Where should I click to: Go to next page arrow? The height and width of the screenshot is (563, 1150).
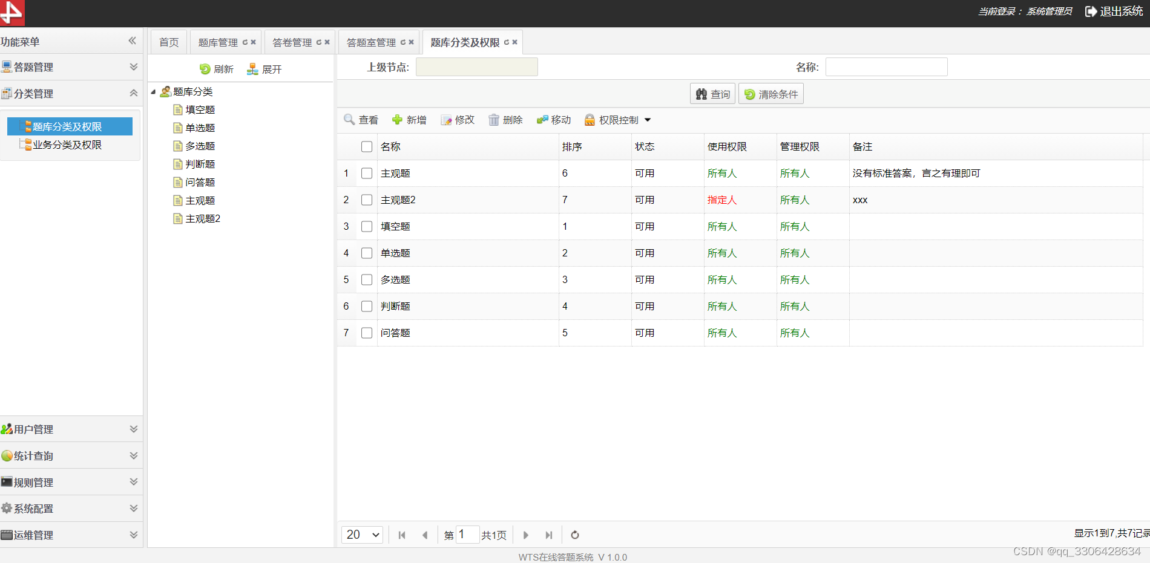coord(526,535)
